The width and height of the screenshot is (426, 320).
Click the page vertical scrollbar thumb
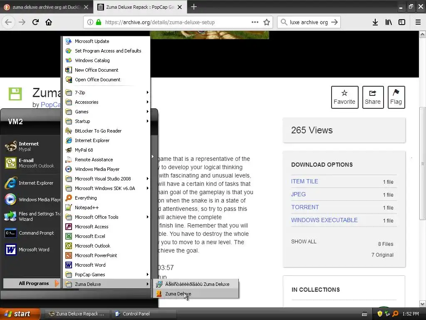click(422, 163)
